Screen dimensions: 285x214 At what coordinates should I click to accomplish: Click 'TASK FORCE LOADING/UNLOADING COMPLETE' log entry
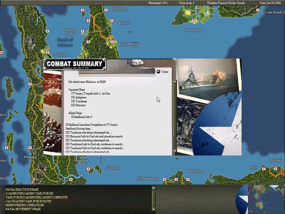(x=36, y=197)
